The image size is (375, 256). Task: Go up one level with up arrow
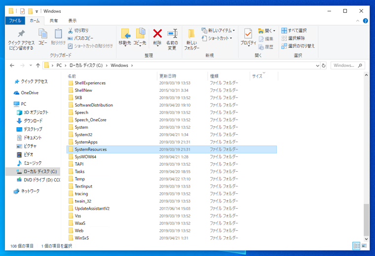38,65
